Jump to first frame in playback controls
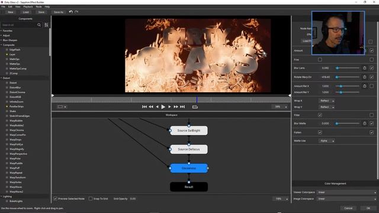The height and width of the screenshot is (213, 379). click(x=144, y=106)
